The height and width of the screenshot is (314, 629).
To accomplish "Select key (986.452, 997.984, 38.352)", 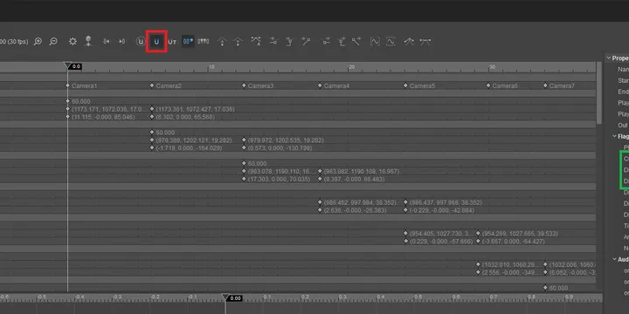I will tap(320, 202).
